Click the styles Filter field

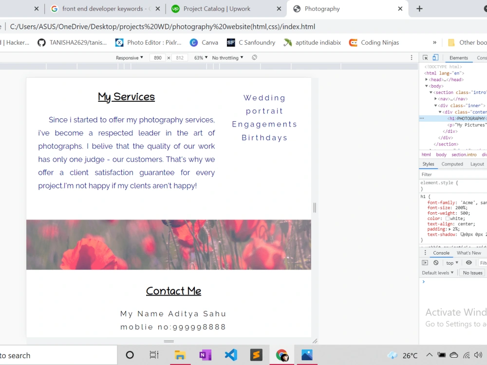(453, 174)
